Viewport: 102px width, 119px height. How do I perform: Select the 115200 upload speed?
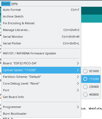(91, 79)
